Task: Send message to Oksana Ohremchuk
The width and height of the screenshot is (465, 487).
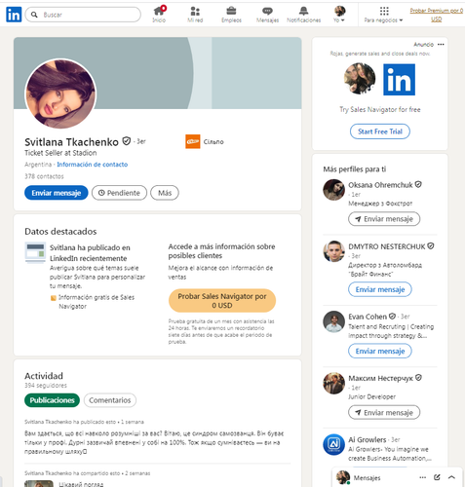Action: 384,219
